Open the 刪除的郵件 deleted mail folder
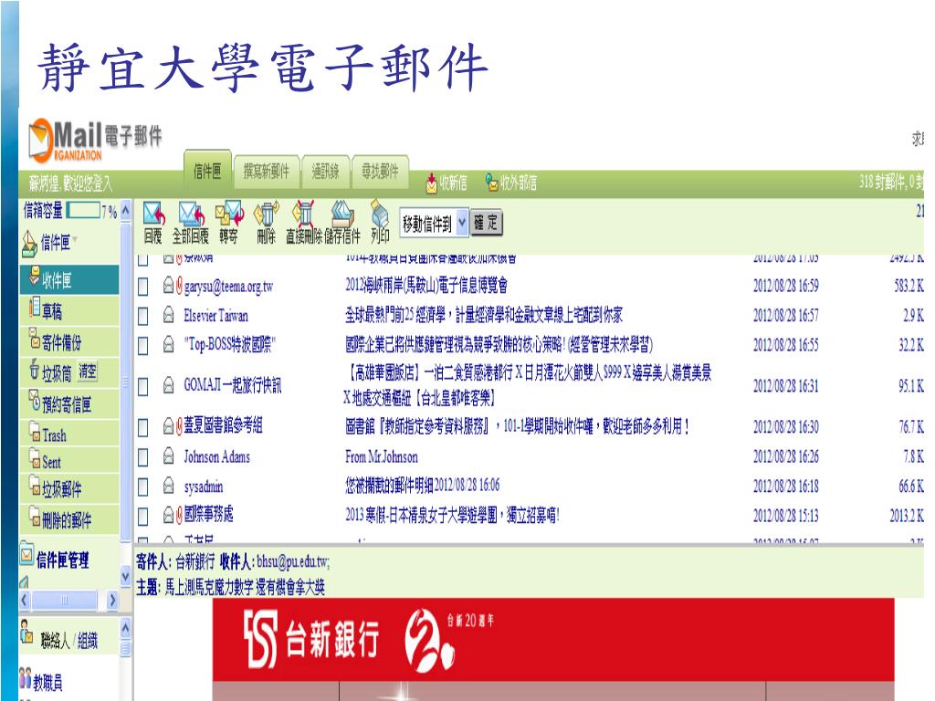 [69, 519]
